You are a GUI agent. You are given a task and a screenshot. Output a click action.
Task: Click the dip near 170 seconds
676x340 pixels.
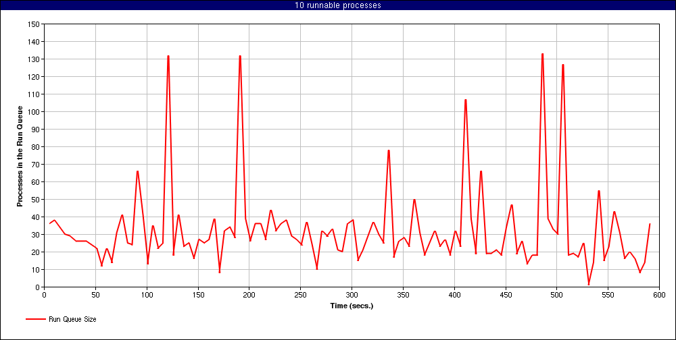click(220, 272)
